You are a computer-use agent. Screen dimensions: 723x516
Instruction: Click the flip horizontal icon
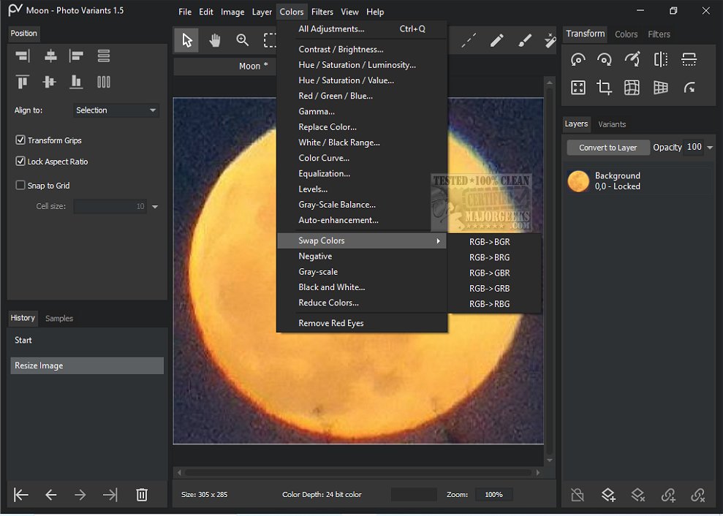point(661,60)
